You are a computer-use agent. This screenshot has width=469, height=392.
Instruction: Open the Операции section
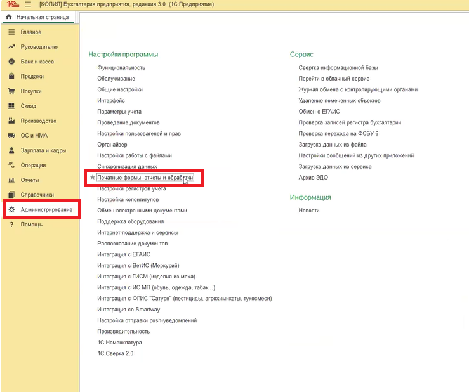pos(33,165)
